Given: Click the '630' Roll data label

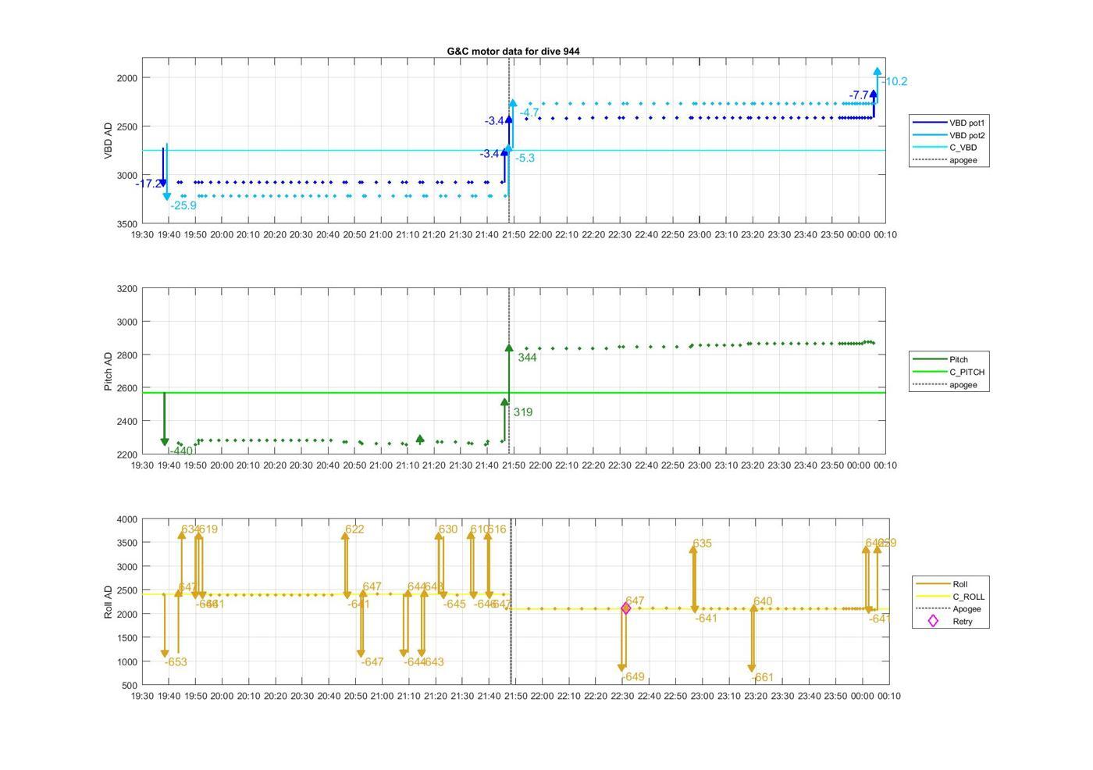Looking at the screenshot, I should [x=448, y=529].
